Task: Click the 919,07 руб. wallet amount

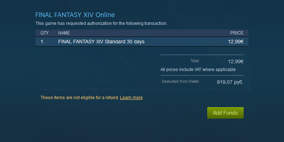Action: tap(230, 82)
